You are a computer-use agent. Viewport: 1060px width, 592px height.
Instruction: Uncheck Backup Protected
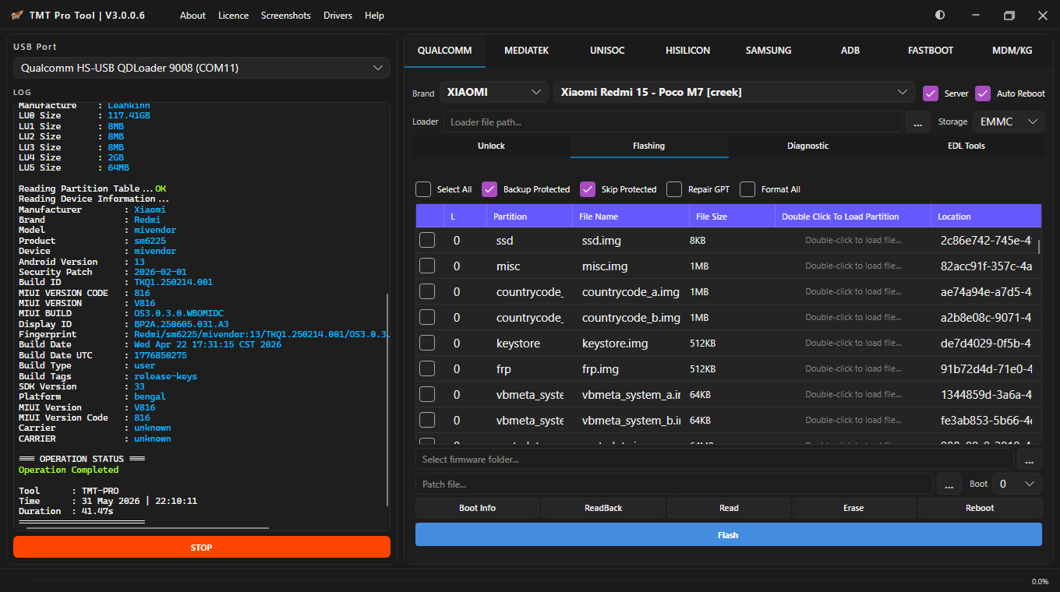point(489,189)
